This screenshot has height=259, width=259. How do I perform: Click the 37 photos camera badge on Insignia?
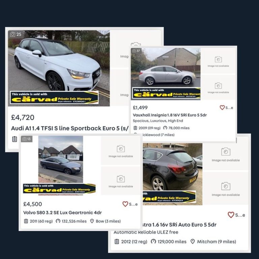pos(136,51)
